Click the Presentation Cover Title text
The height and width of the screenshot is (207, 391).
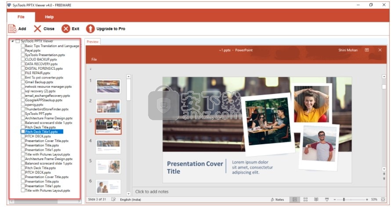[x=195, y=168]
